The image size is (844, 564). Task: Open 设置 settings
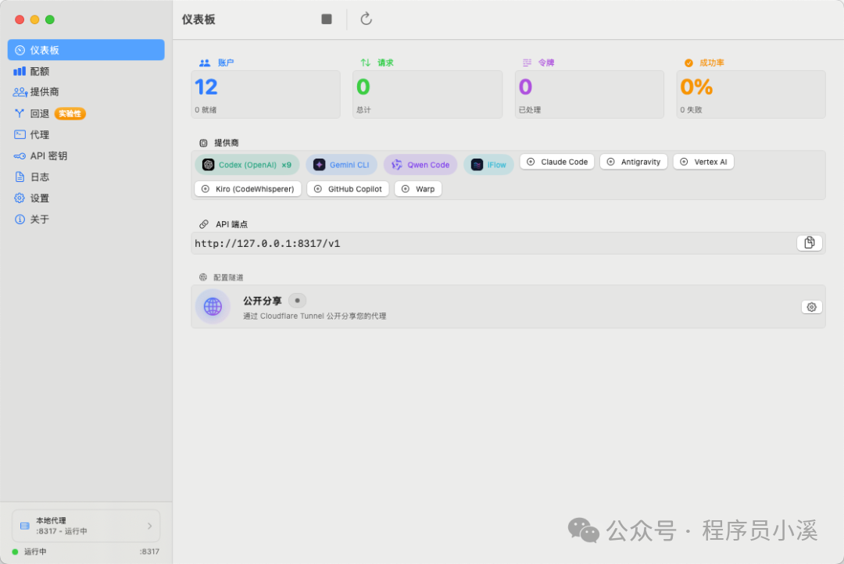86,198
